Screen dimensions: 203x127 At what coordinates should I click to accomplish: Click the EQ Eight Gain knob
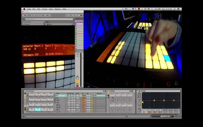pos(139,103)
